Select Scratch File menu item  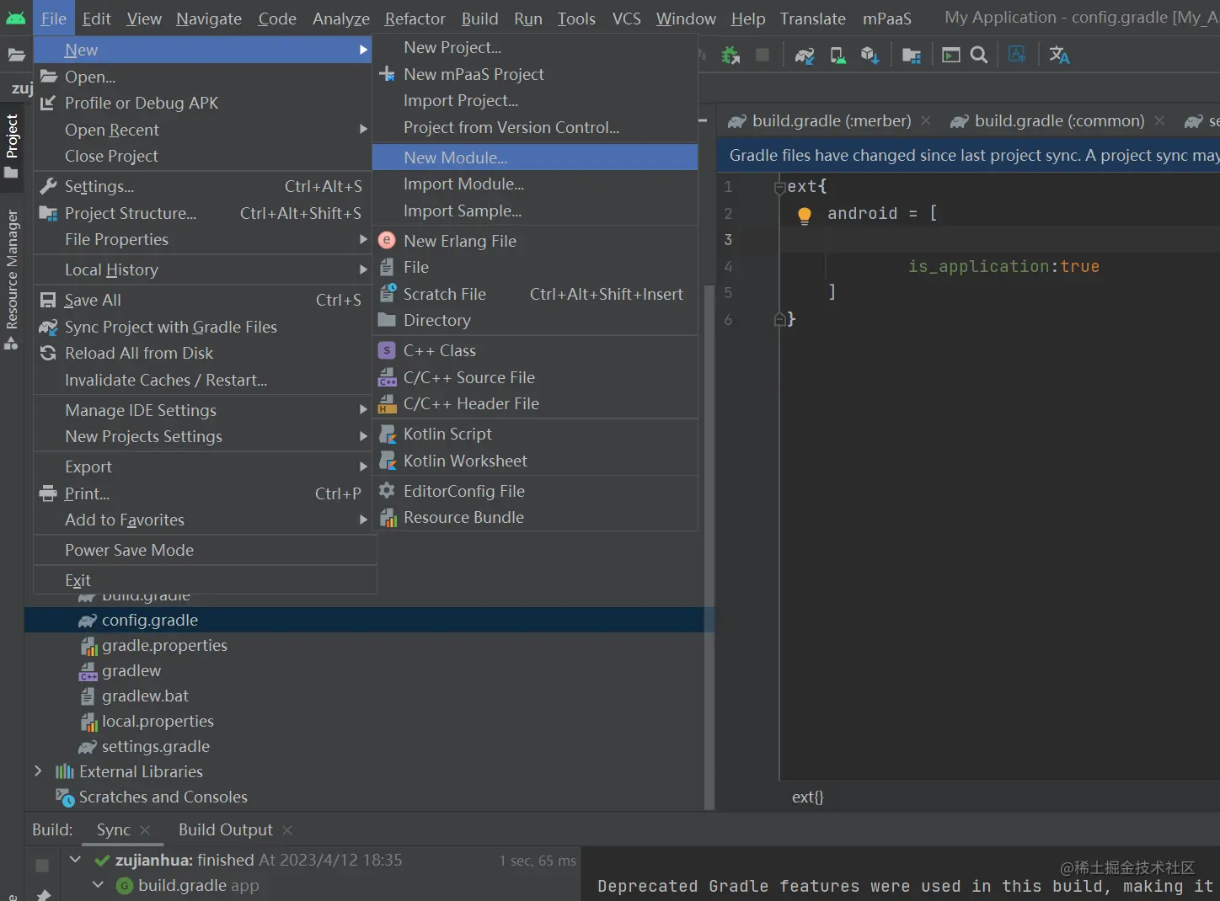(535, 294)
